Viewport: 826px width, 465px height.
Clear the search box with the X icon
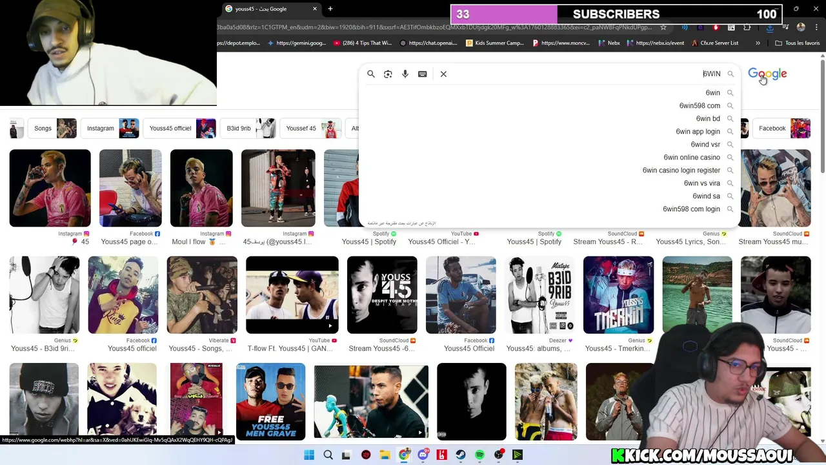[x=443, y=74]
